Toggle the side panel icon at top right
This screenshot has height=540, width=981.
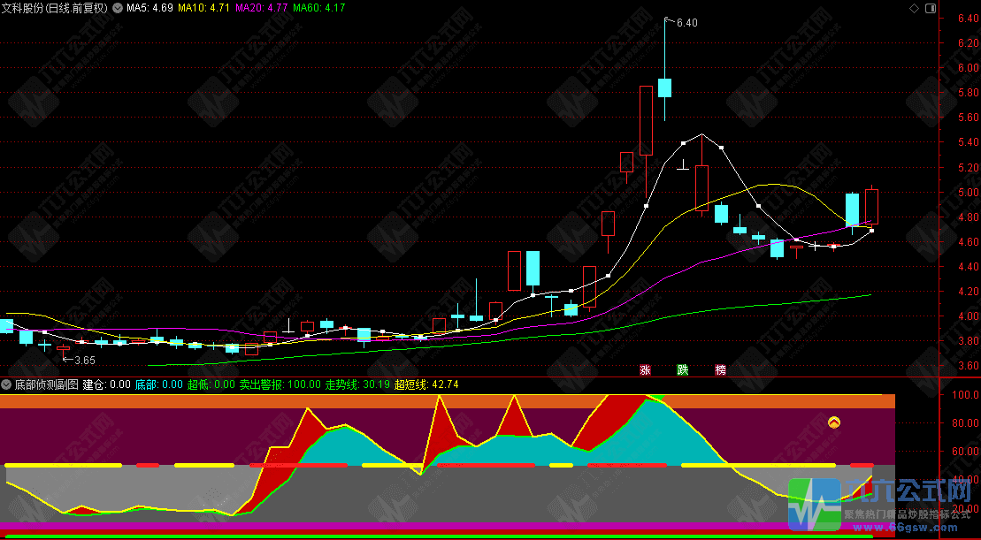coord(930,9)
